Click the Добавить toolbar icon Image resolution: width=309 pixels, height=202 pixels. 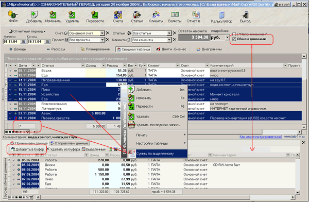[x=34, y=16]
